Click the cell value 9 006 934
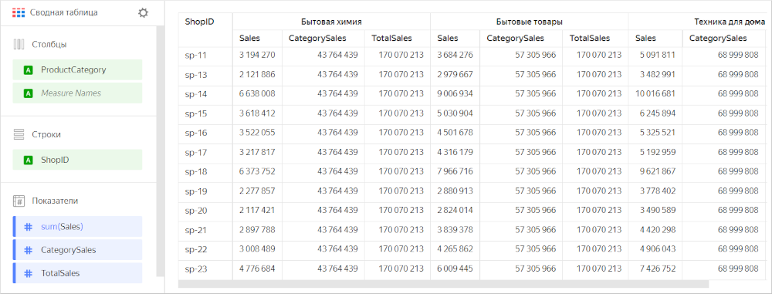 pos(455,94)
